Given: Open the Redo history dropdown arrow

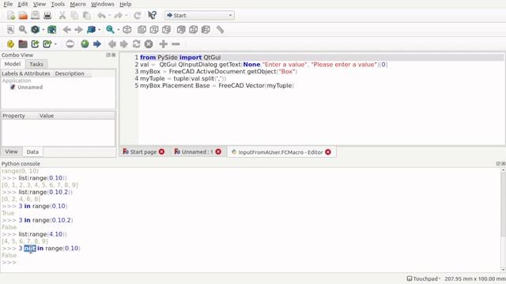Looking at the screenshot, I should tap(126, 16).
